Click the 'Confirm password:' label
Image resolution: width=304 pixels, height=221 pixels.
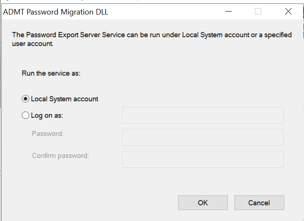(x=60, y=156)
